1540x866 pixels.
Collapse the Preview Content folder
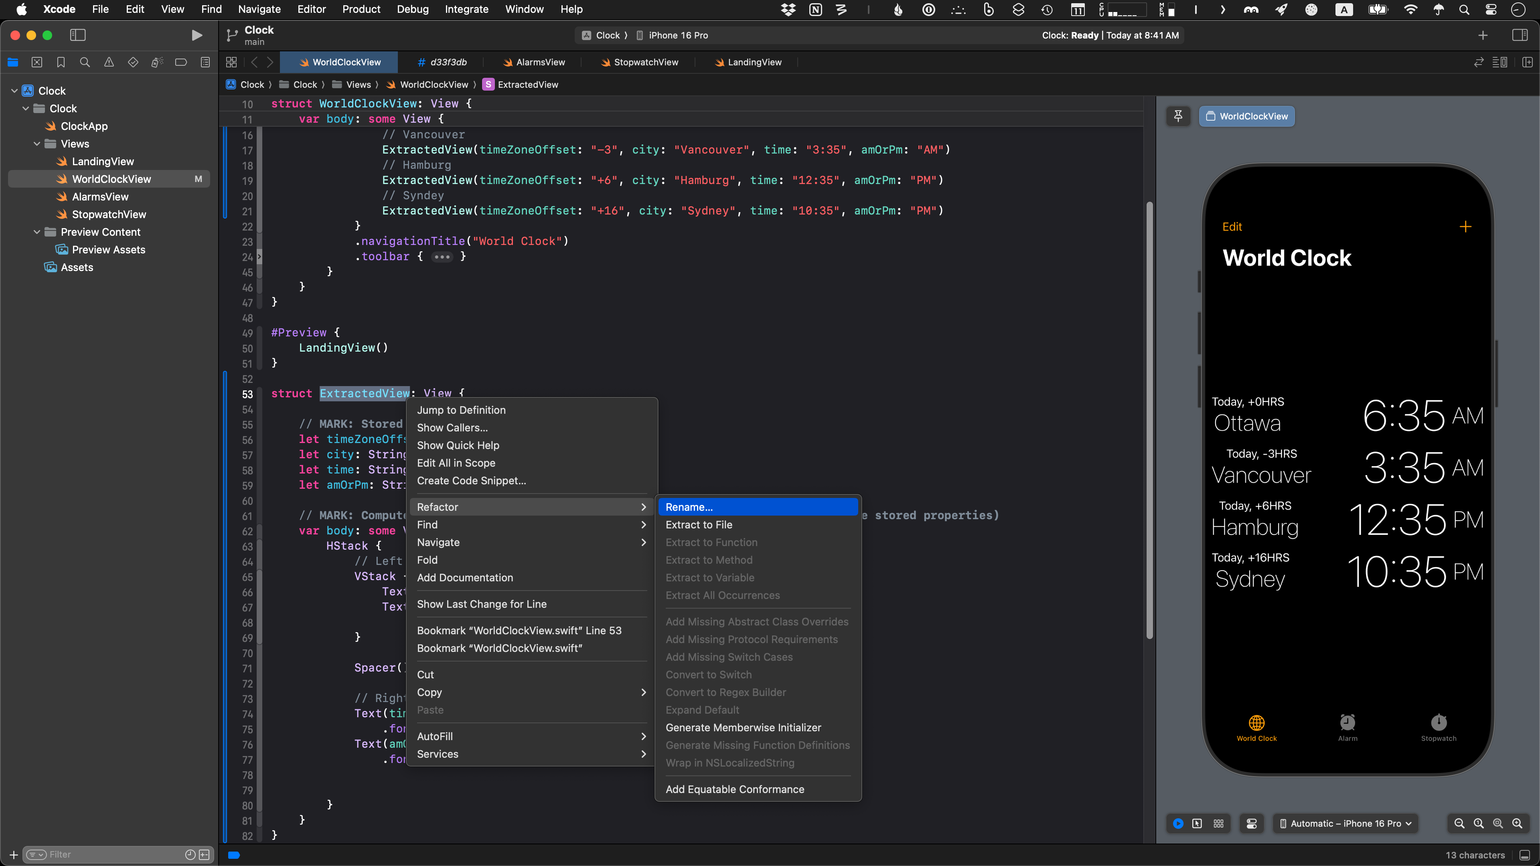pyautogui.click(x=37, y=232)
